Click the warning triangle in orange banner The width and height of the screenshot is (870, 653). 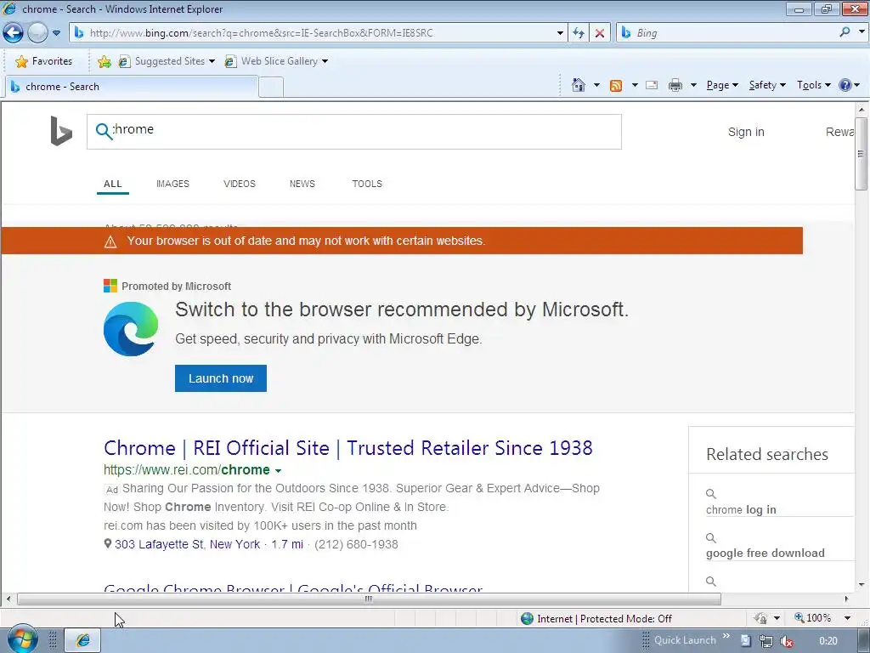pos(110,241)
